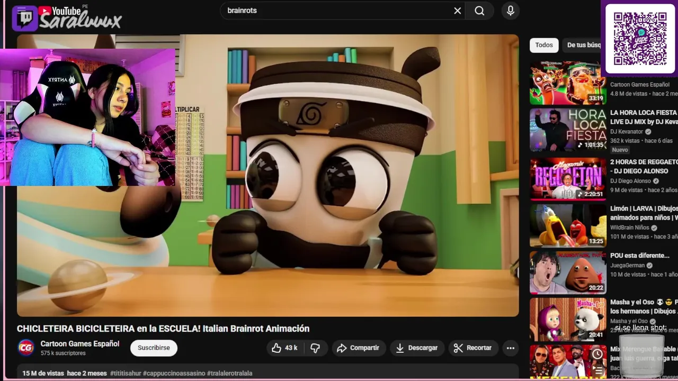Click the DJ Diego Alonso channel name
678x381 pixels.
[630, 181]
